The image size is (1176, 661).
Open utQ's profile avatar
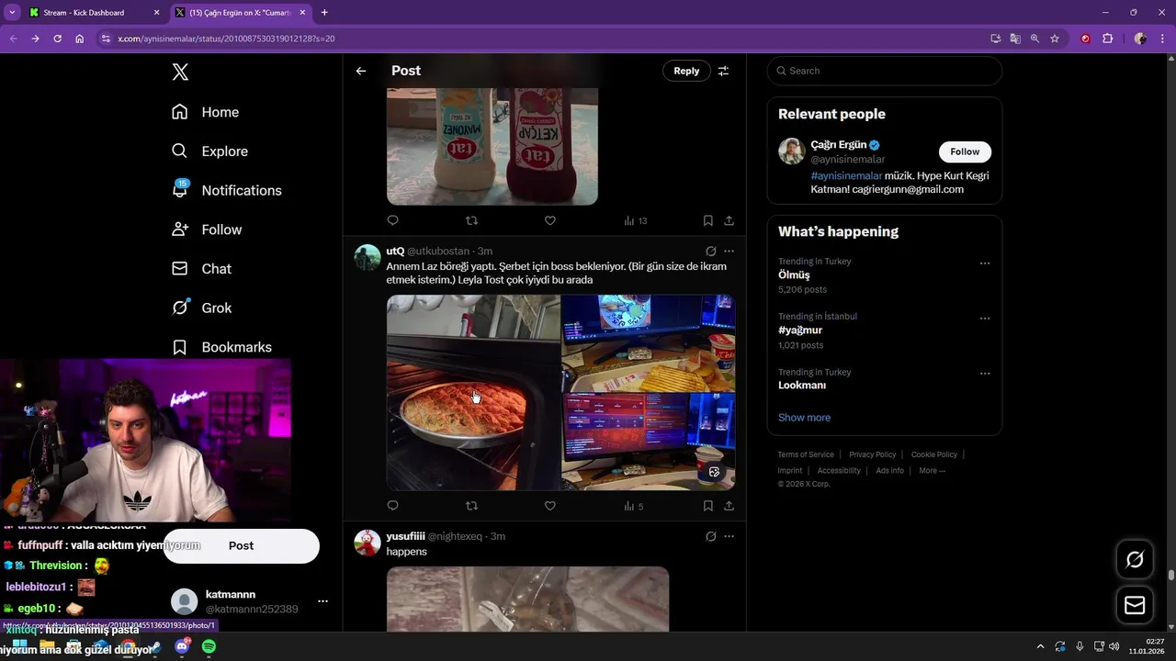click(367, 258)
